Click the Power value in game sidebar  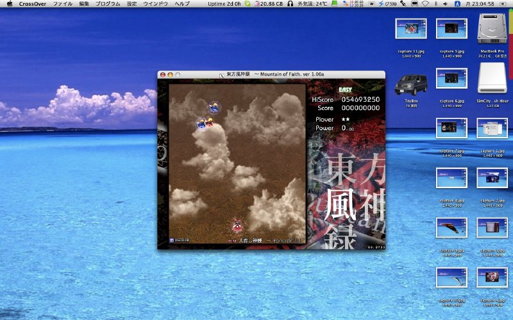pyautogui.click(x=348, y=128)
